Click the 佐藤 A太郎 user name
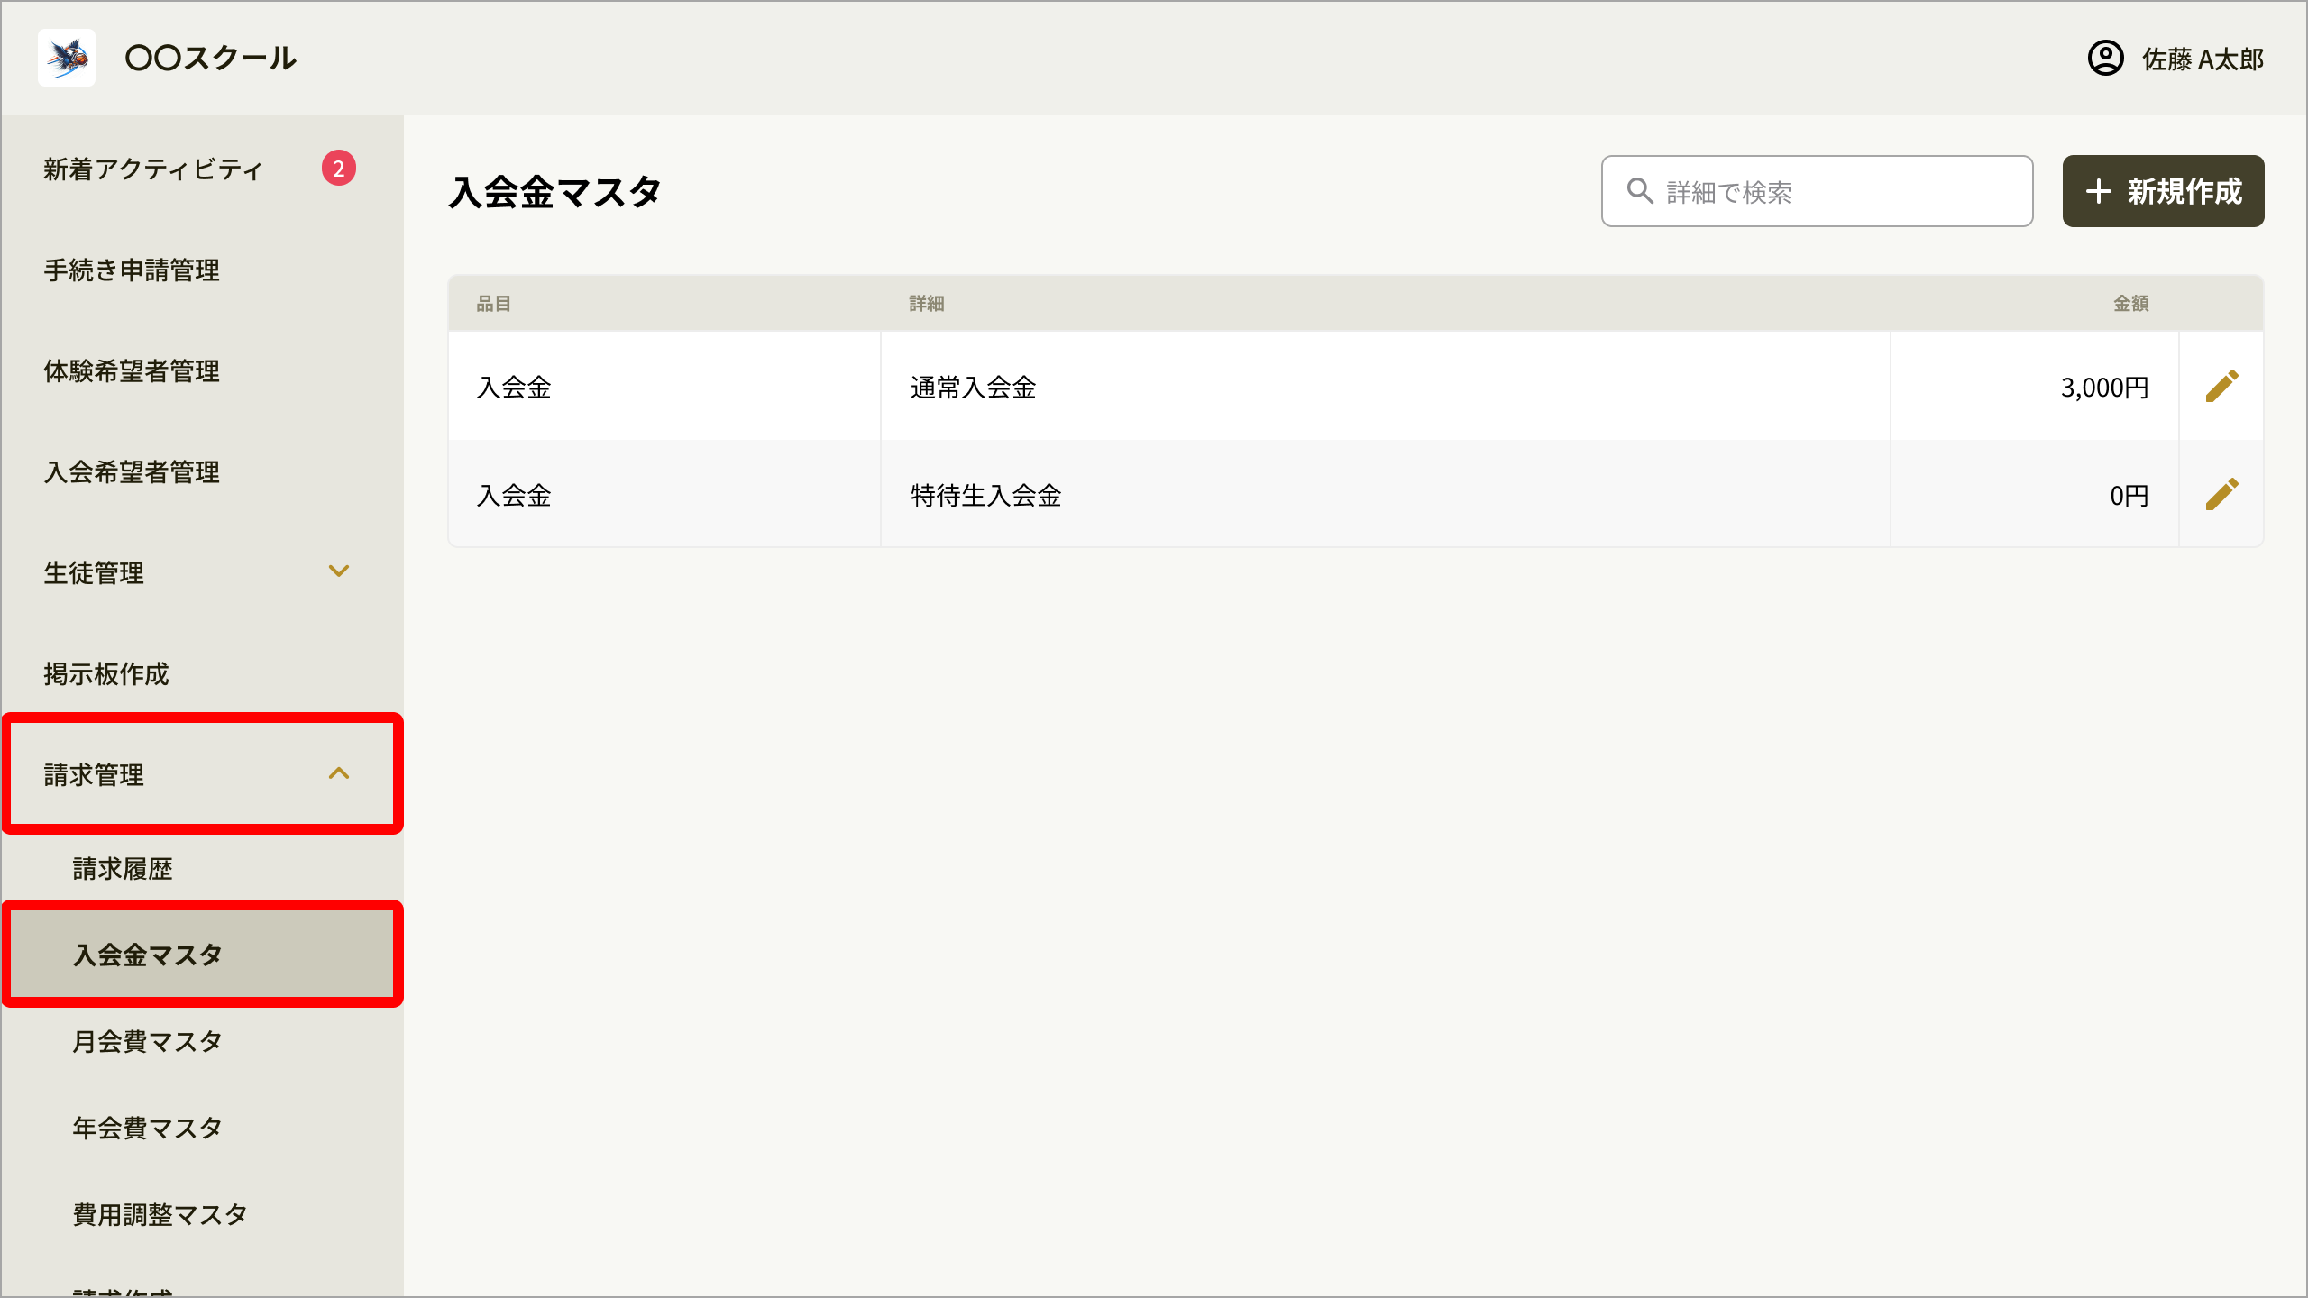This screenshot has width=2308, height=1298. [2203, 59]
